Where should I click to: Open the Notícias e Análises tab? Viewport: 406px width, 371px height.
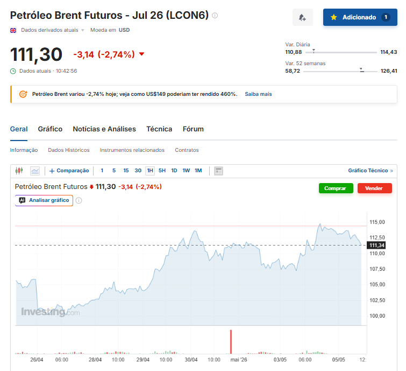tap(104, 129)
